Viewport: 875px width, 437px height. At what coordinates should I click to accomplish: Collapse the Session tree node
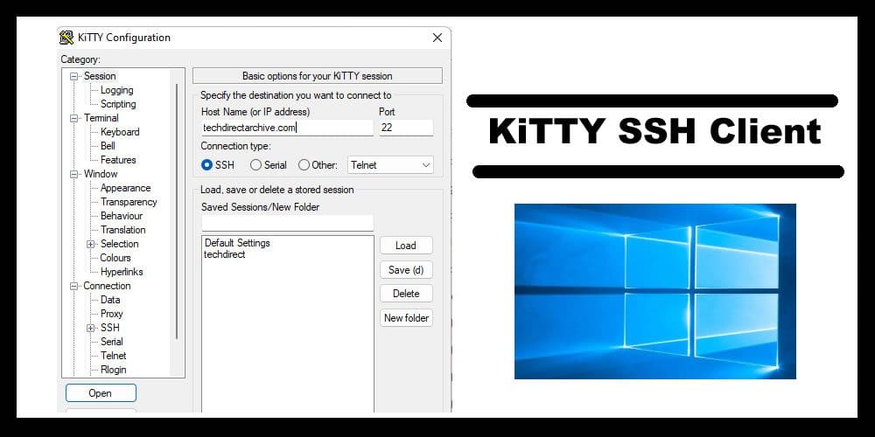click(x=74, y=76)
